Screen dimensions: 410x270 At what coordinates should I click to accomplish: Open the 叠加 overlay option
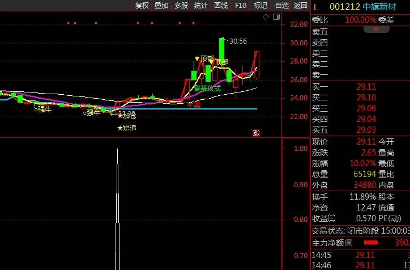pos(161,6)
